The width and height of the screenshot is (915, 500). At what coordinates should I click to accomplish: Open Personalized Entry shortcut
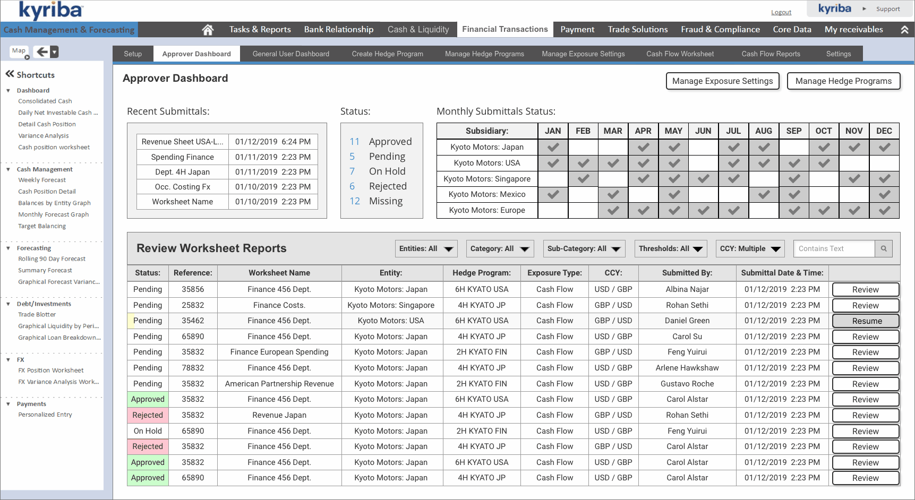pyautogui.click(x=45, y=415)
